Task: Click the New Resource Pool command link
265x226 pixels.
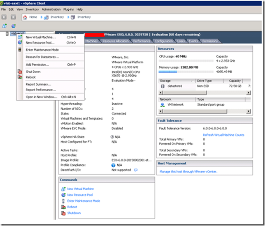Action: point(80,195)
